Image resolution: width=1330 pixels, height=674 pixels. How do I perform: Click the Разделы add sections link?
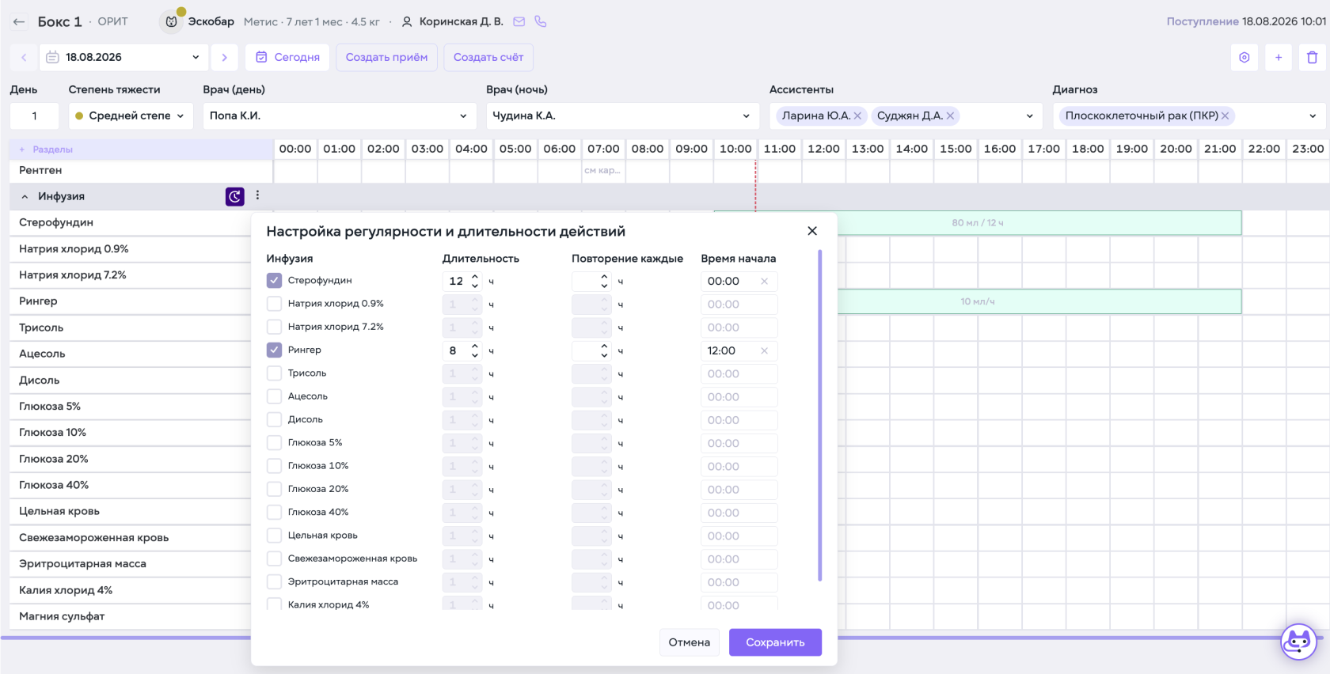(46, 149)
